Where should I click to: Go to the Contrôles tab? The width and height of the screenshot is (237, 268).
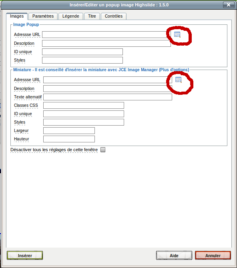[114, 16]
